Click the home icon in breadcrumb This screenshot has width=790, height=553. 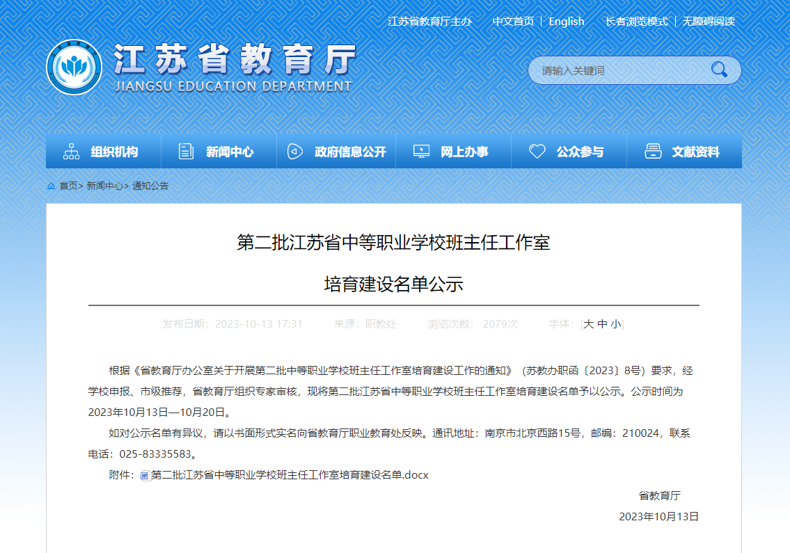click(x=51, y=186)
